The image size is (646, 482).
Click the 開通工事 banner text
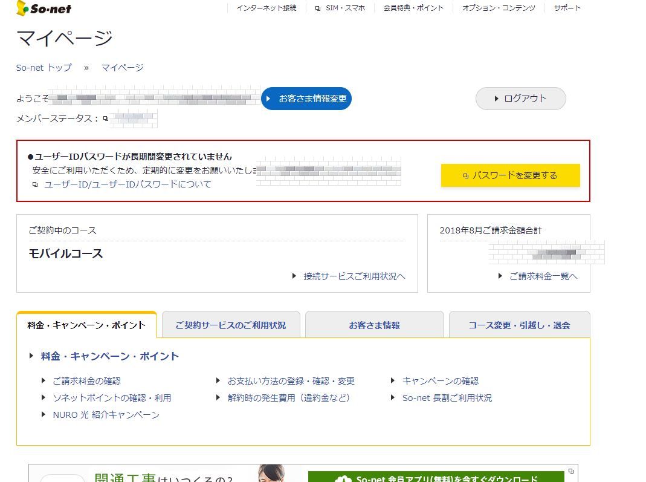[125, 478]
